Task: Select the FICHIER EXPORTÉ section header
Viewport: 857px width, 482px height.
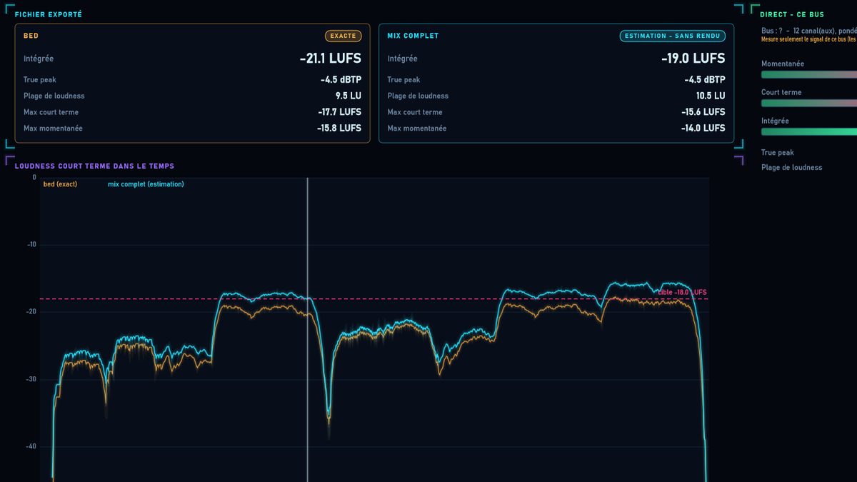Action: click(49, 14)
